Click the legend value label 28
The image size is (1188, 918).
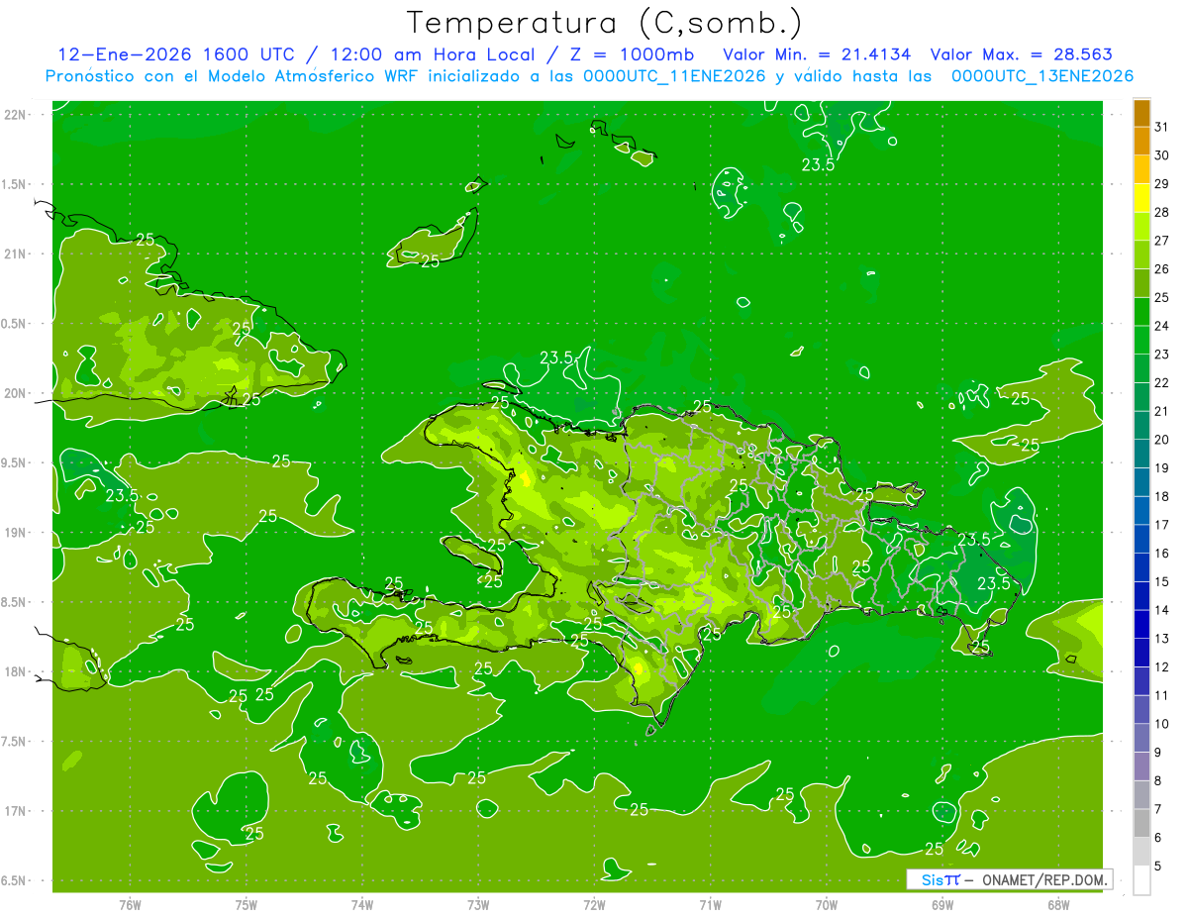1162,212
